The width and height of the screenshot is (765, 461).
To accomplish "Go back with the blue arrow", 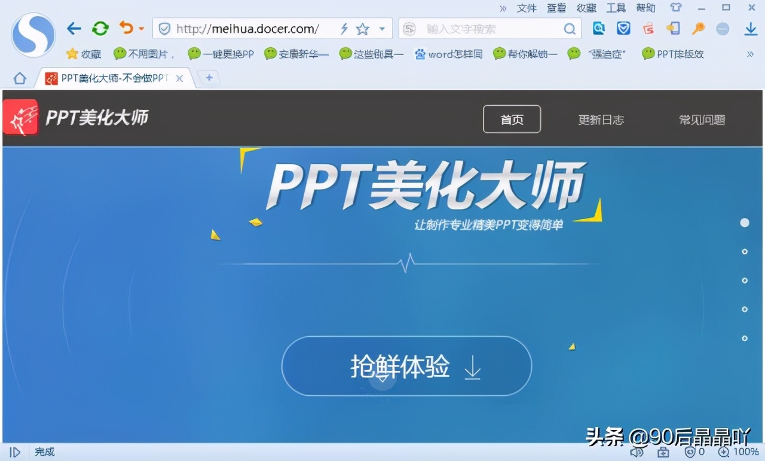I will pos(74,28).
